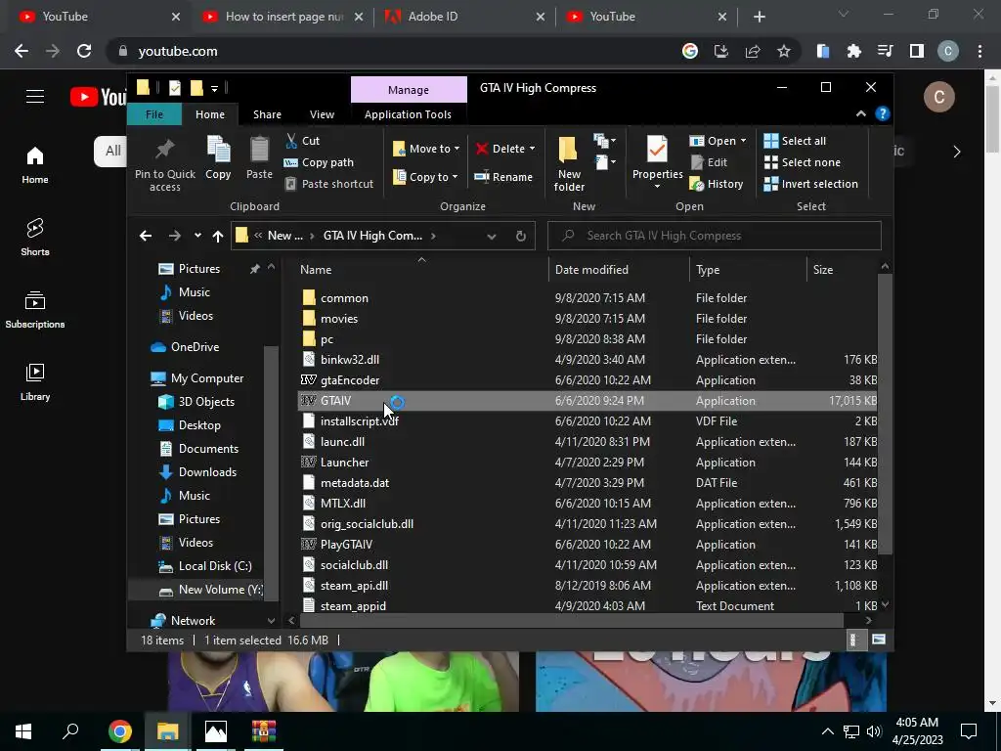Screen dimensions: 1001x751
Task: Open file History in ribbon
Action: coord(717,184)
